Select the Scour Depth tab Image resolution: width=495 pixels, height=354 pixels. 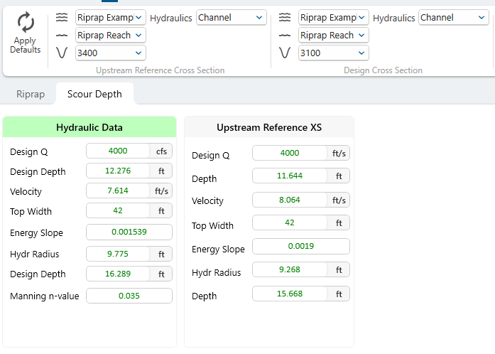[94, 94]
